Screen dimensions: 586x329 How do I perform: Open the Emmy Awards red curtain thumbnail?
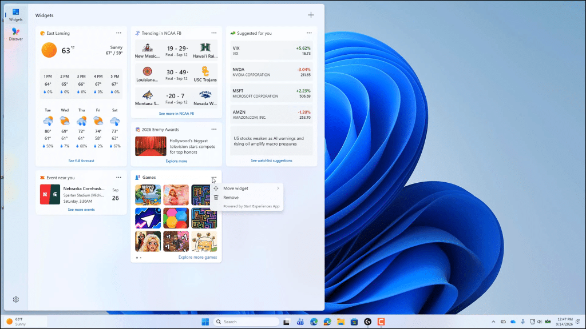tap(151, 146)
